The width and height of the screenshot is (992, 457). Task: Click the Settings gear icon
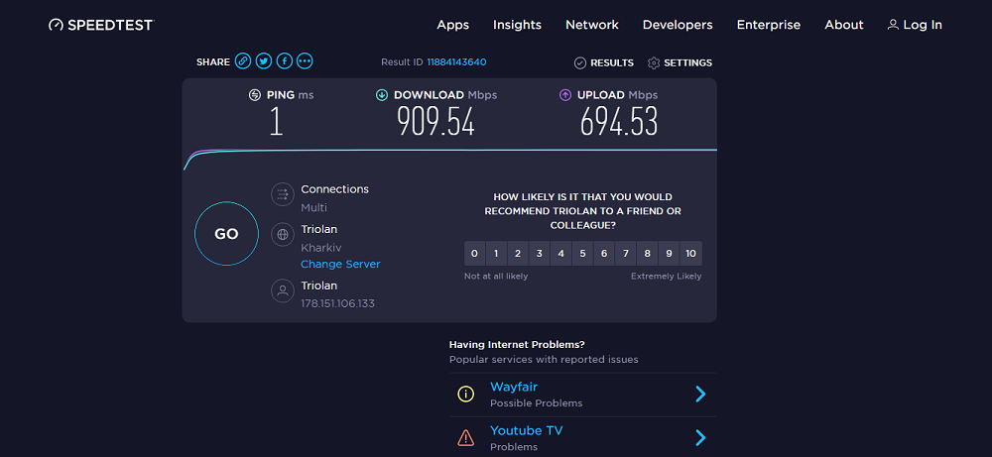[654, 62]
